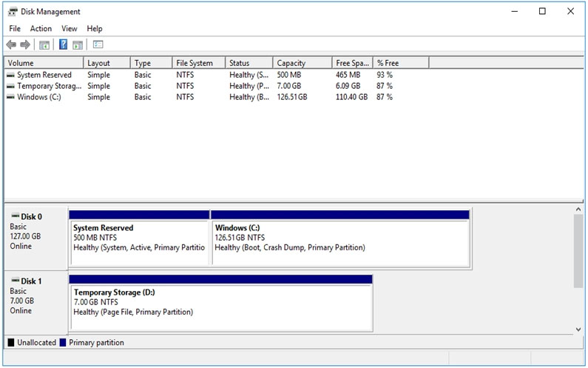This screenshot has height=368, width=588.
Task: Open the View menu
Action: tap(70, 28)
